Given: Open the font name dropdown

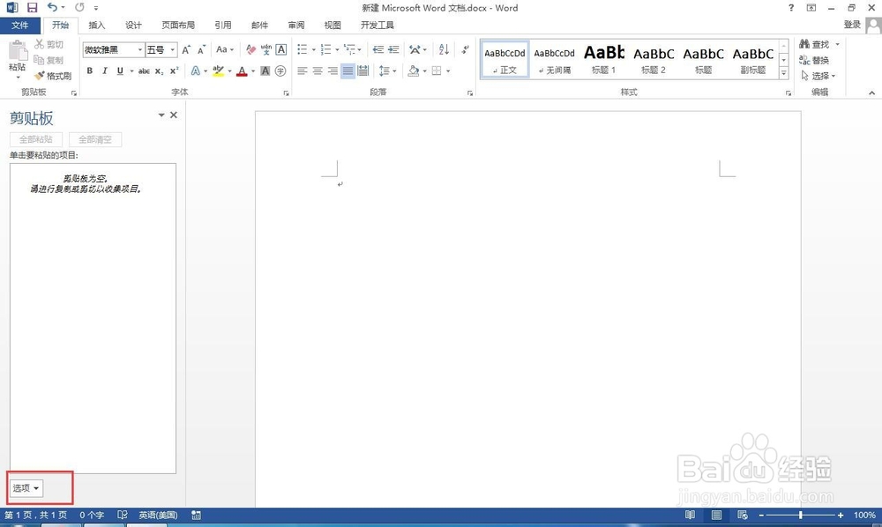Looking at the screenshot, I should click(140, 50).
